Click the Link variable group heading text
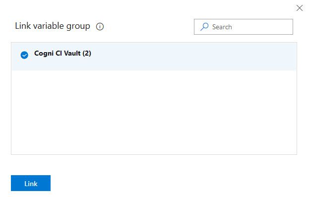 click(53, 26)
